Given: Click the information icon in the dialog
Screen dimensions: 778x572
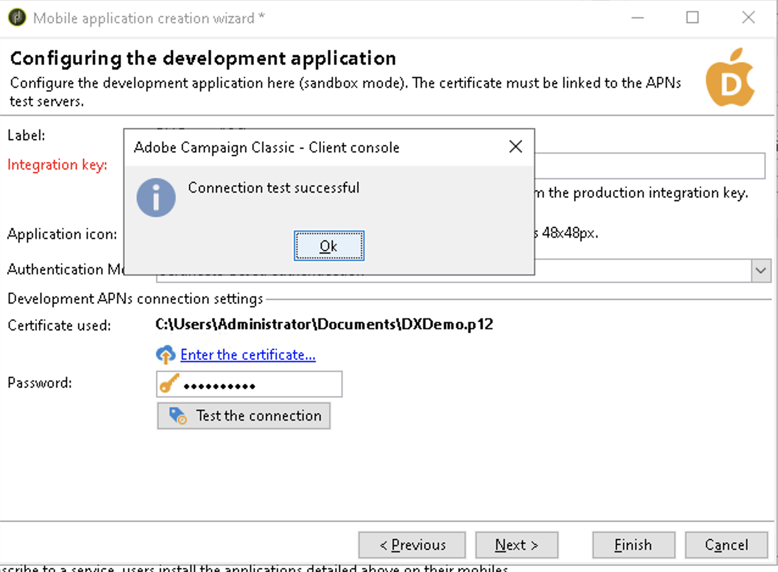Looking at the screenshot, I should click(156, 197).
